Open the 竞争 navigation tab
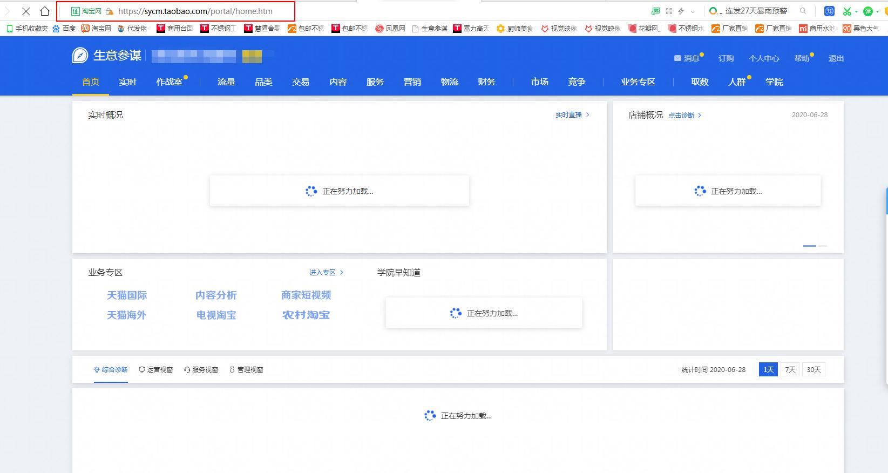This screenshot has height=473, width=888. 577,82
